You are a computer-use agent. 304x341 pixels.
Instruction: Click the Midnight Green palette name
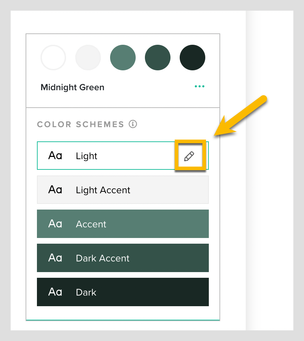click(72, 87)
